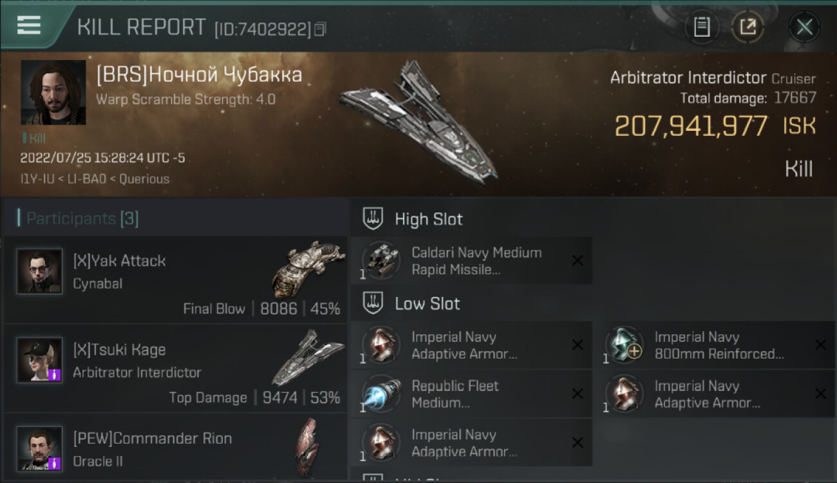This screenshot has width=837, height=483.
Task: Click the Low Slot section icon
Action: [x=373, y=304]
